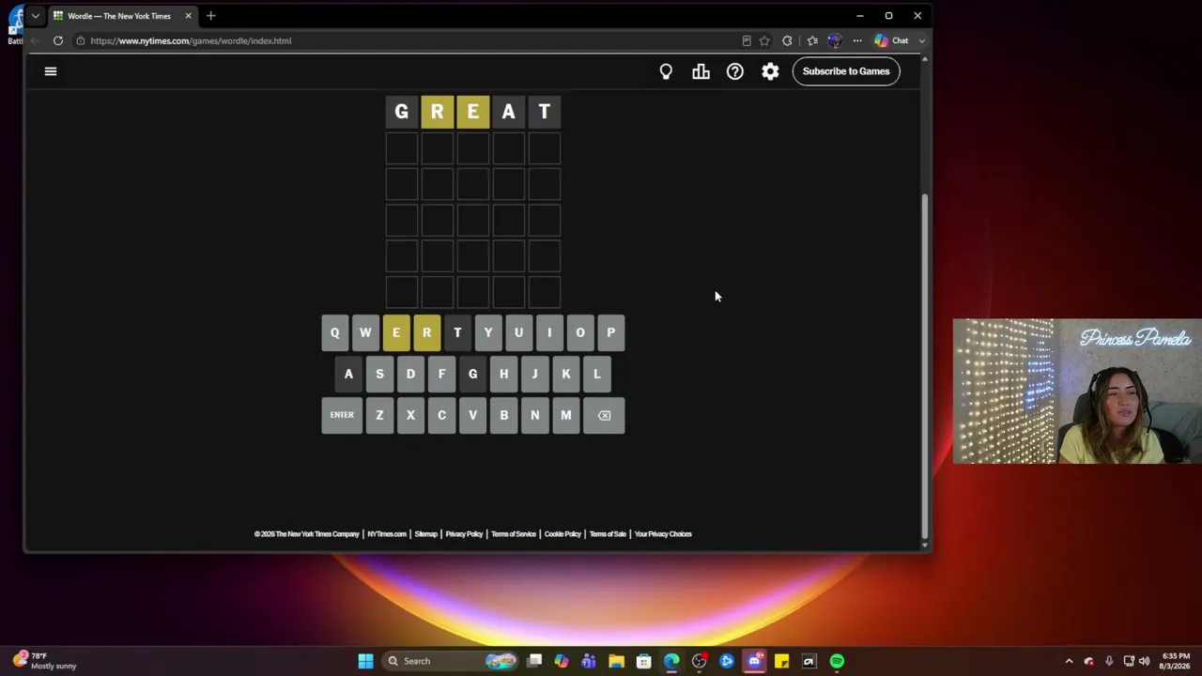Expand the tab search dropdown arrow
The image size is (1202, 676).
[35, 16]
